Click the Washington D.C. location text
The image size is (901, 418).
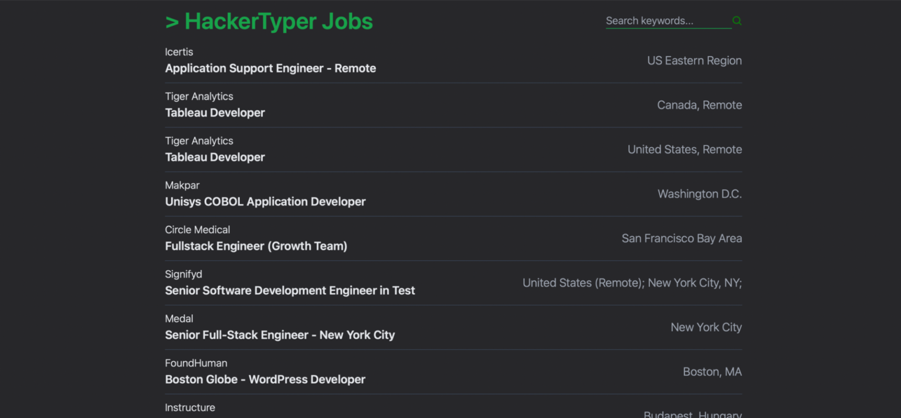click(699, 194)
